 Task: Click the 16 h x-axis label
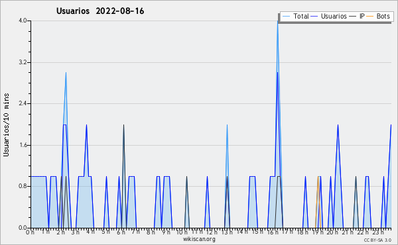(x=272, y=232)
